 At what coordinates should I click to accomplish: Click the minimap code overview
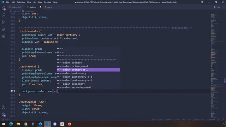(x=215, y=65)
